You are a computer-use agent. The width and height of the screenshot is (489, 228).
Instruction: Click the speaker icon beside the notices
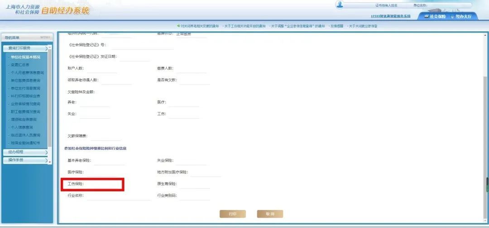(x=177, y=26)
